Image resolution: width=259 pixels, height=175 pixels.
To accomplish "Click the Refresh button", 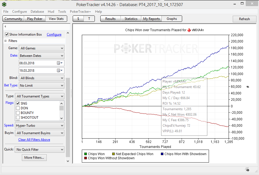I will click(244, 19).
